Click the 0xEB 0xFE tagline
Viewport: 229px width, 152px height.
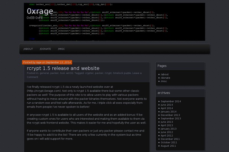tap(35, 18)
